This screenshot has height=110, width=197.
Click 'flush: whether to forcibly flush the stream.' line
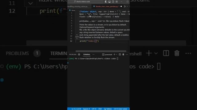click(97, 37)
